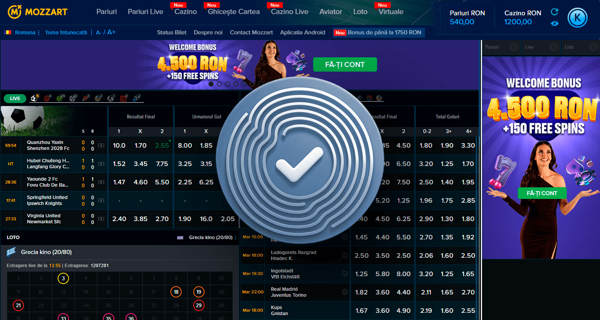Open the user profile avatar K
600x320 pixels.
[578, 18]
